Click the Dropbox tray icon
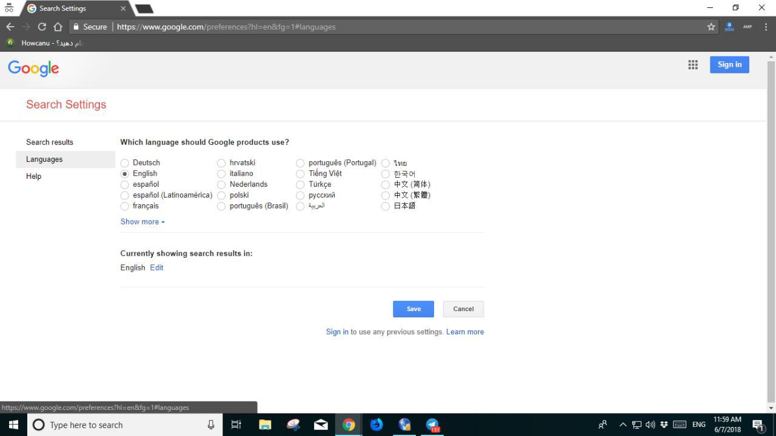This screenshot has width=776, height=436. point(664,424)
